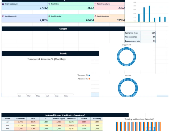Viewport: 182px width, 131px height.
Task: Click the Total Training card icon
Action: [x=49, y=16]
